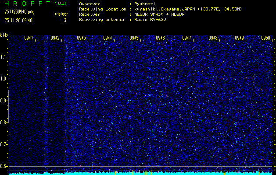This screenshot has height=175, width=276.
Task: Click the 0943 time label
Action: point(81,38)
